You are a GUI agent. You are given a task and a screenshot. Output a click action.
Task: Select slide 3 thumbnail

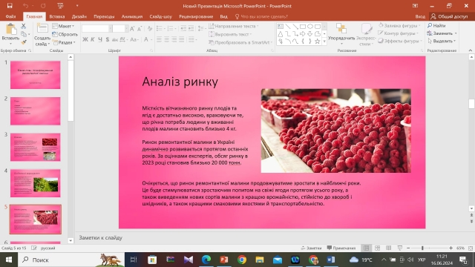[36, 147]
